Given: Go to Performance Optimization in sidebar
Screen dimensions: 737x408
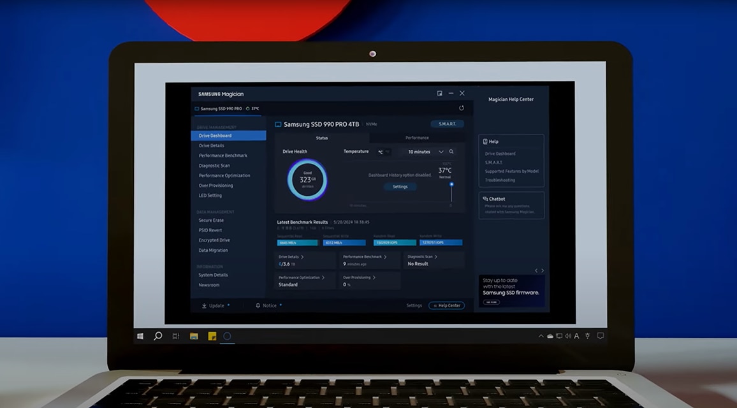Looking at the screenshot, I should 224,175.
